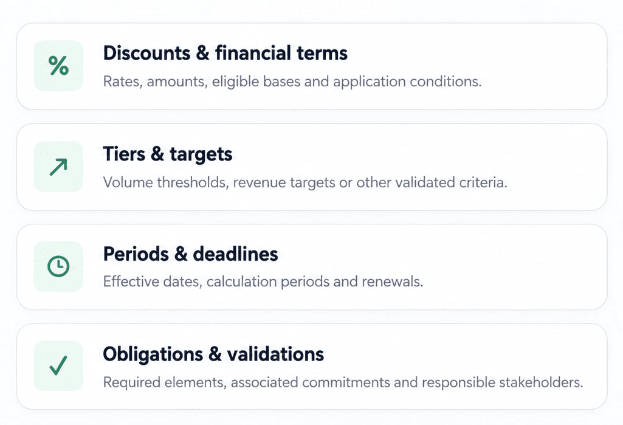Open the Tiers & targets heading
Viewport: 623px width, 425px height.
(168, 154)
